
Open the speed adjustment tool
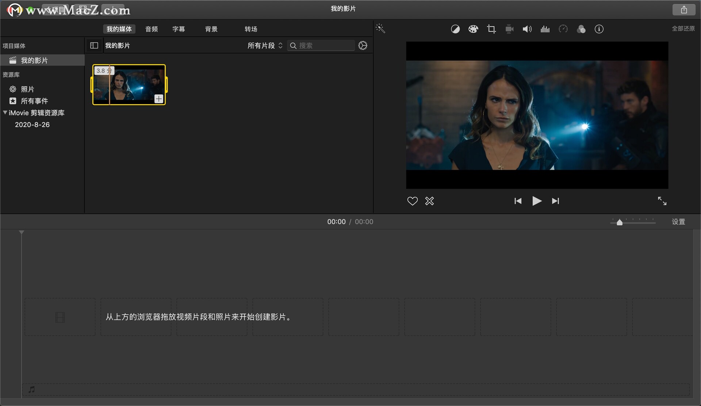point(563,29)
